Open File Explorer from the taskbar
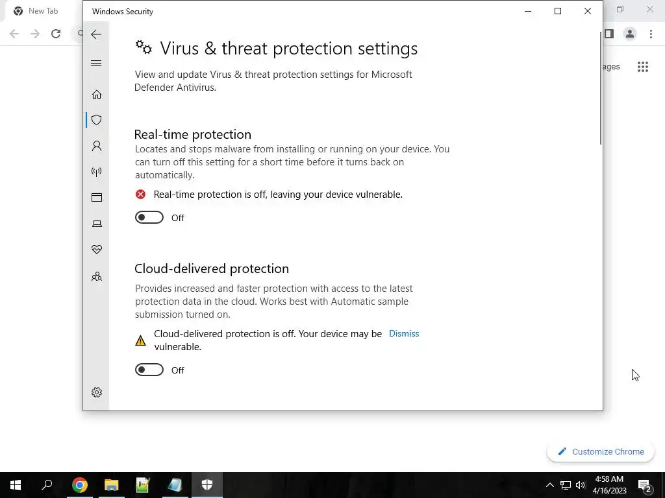The image size is (665, 498). click(111, 485)
